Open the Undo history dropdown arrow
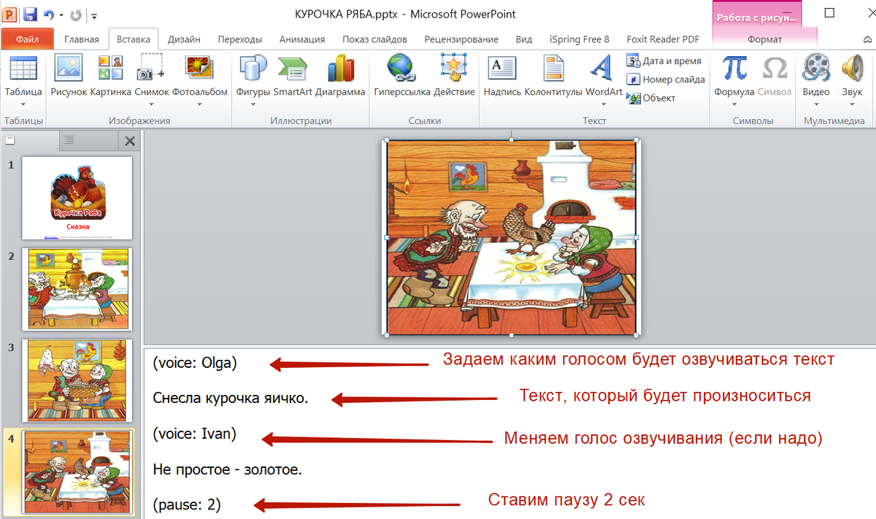 pos(61,15)
